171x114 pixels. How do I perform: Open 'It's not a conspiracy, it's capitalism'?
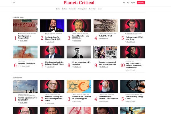[81, 63]
